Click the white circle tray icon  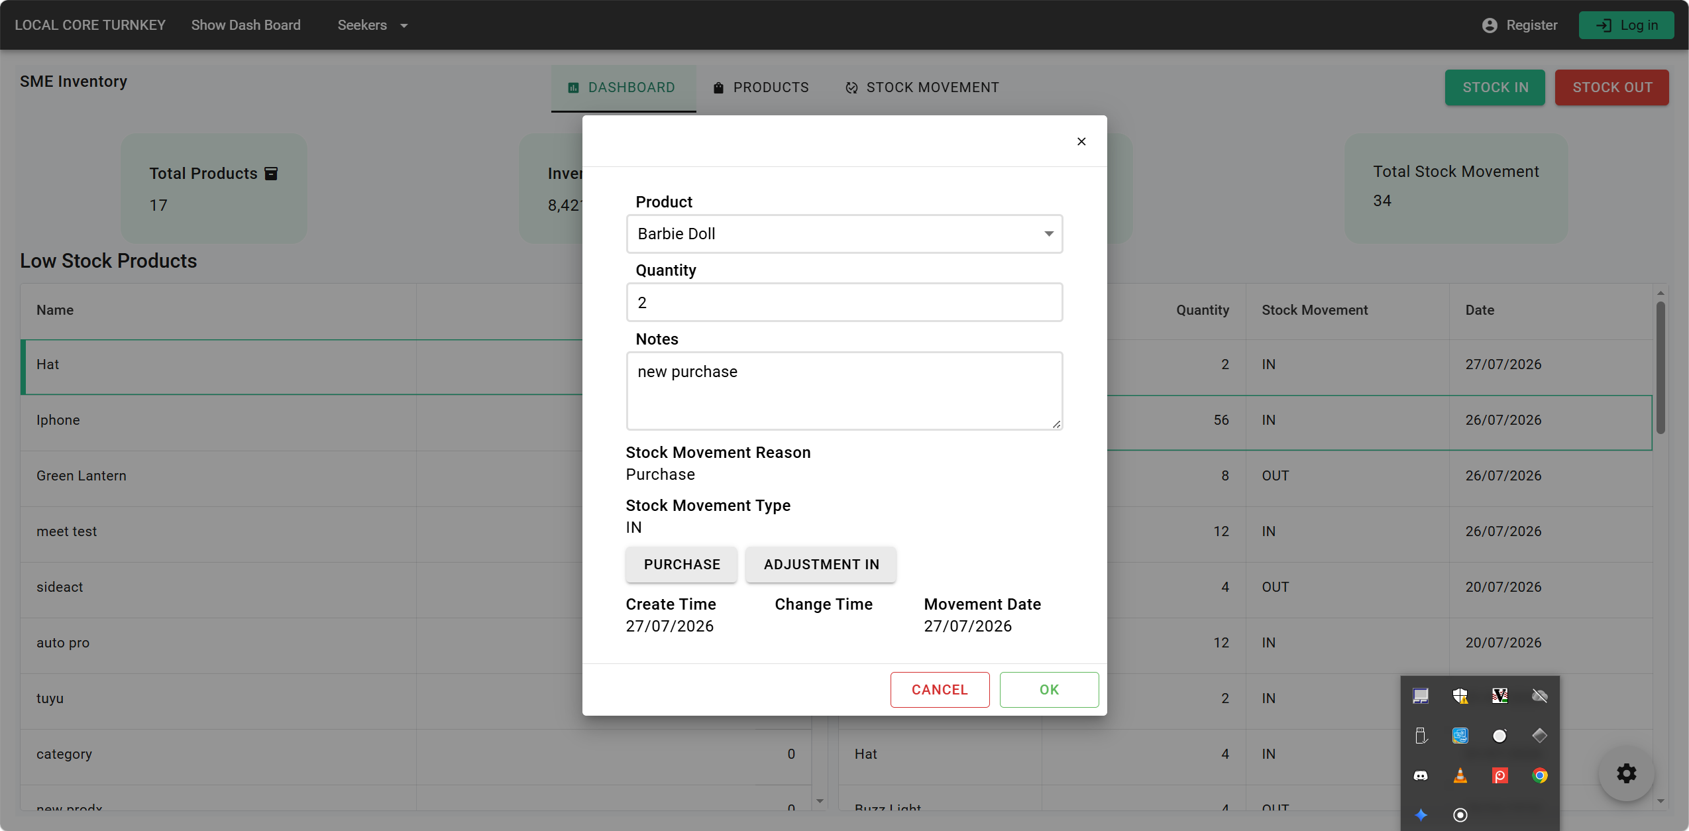click(1499, 736)
